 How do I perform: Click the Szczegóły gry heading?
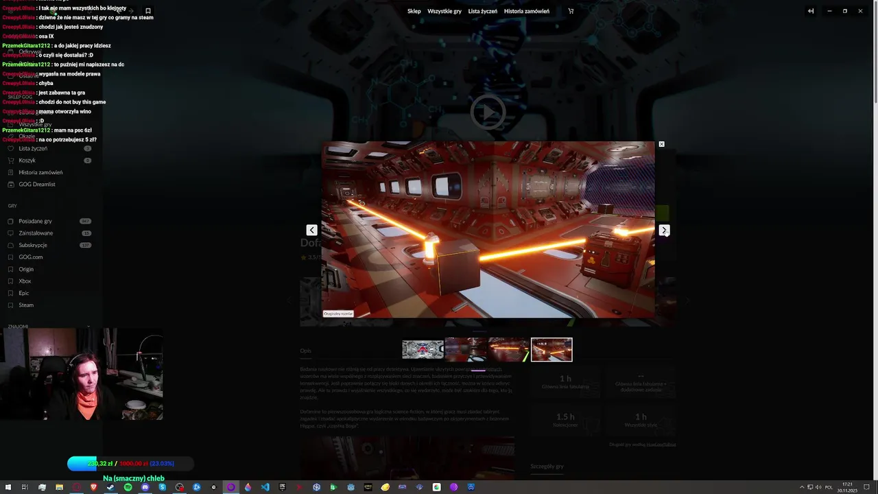pyautogui.click(x=547, y=467)
